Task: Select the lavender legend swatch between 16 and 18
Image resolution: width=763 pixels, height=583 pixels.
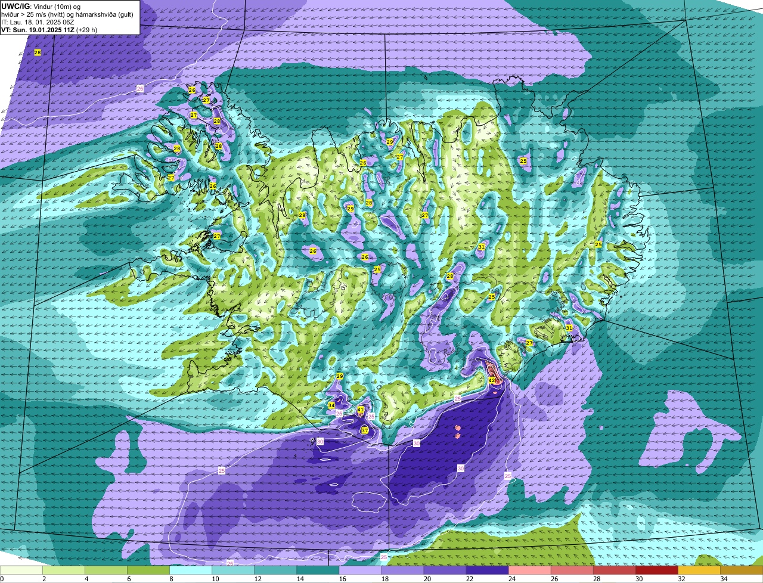Action: [x=360, y=570]
